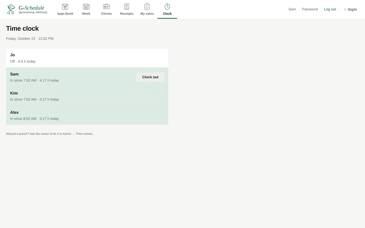Click Jo's status Off · 0.0 h today
The height and width of the screenshot is (228, 365).
point(23,62)
